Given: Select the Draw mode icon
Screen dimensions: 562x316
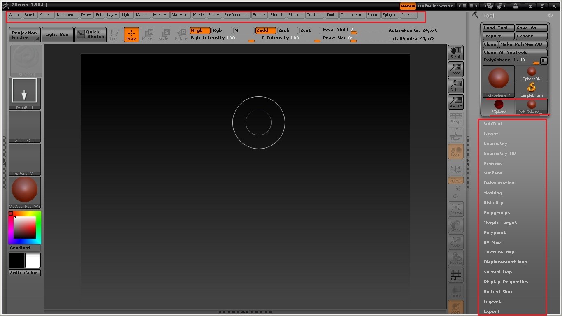Looking at the screenshot, I should [x=131, y=35].
